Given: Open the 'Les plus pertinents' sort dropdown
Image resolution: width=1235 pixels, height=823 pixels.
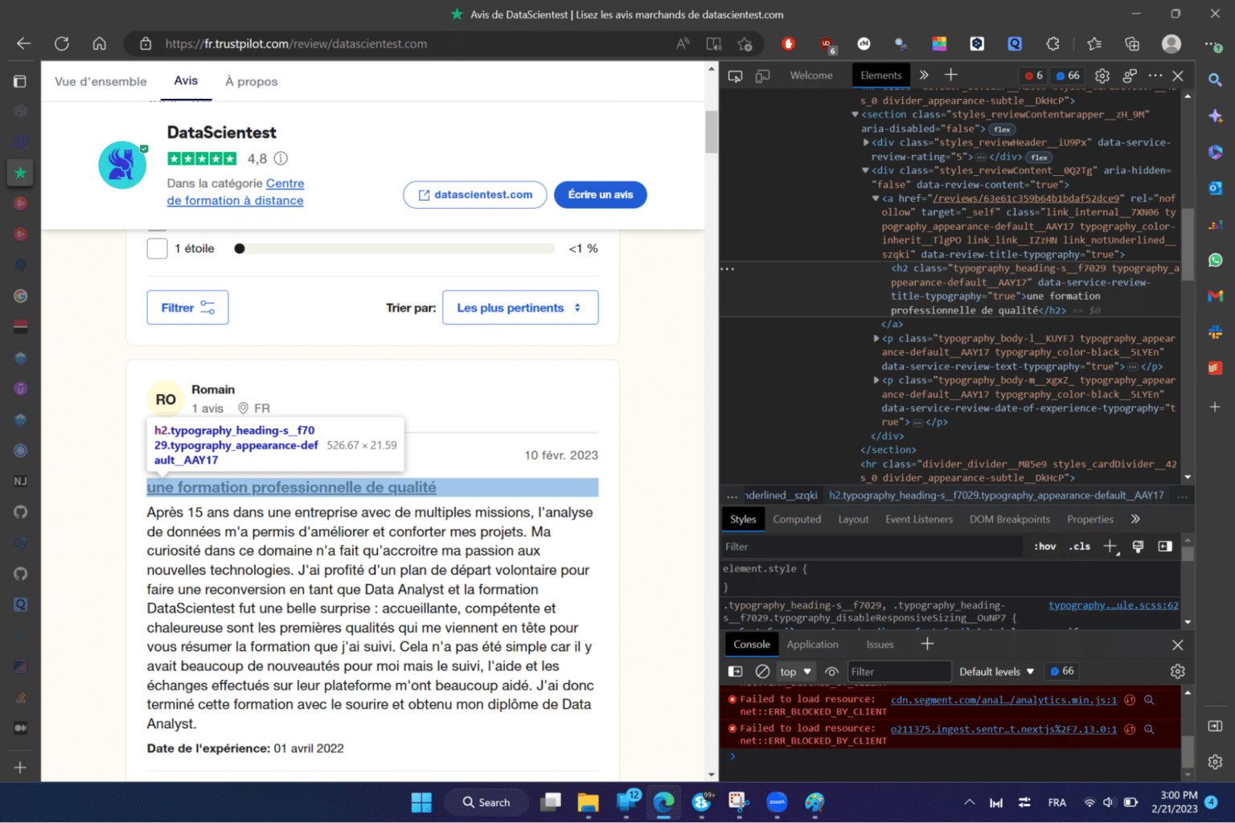Looking at the screenshot, I should point(519,307).
